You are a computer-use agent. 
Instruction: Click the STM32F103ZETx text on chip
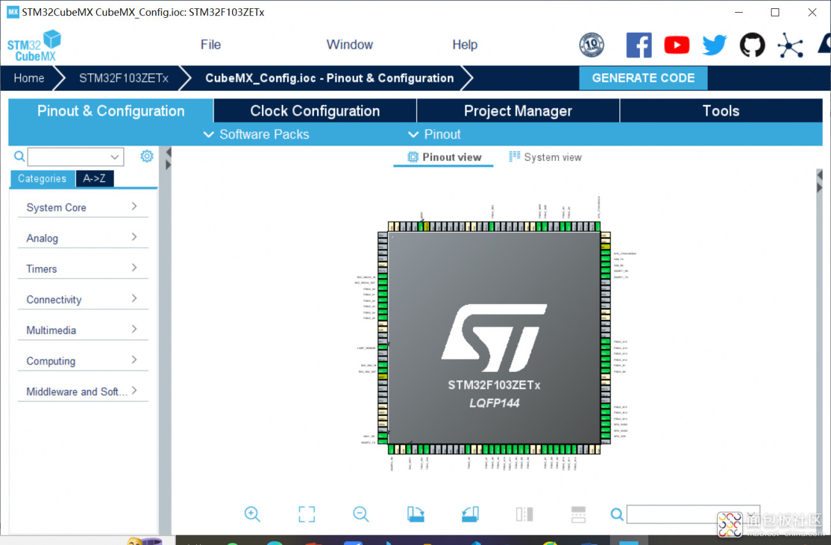coord(494,385)
